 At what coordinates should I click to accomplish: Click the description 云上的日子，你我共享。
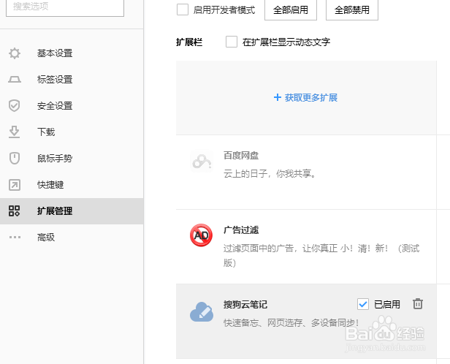point(270,174)
